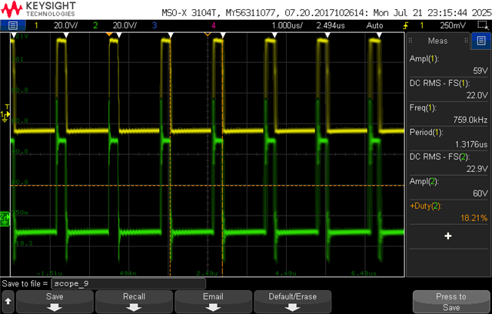Select the channel 1 number label
Screen dimensions: 492x314
(x=36, y=25)
